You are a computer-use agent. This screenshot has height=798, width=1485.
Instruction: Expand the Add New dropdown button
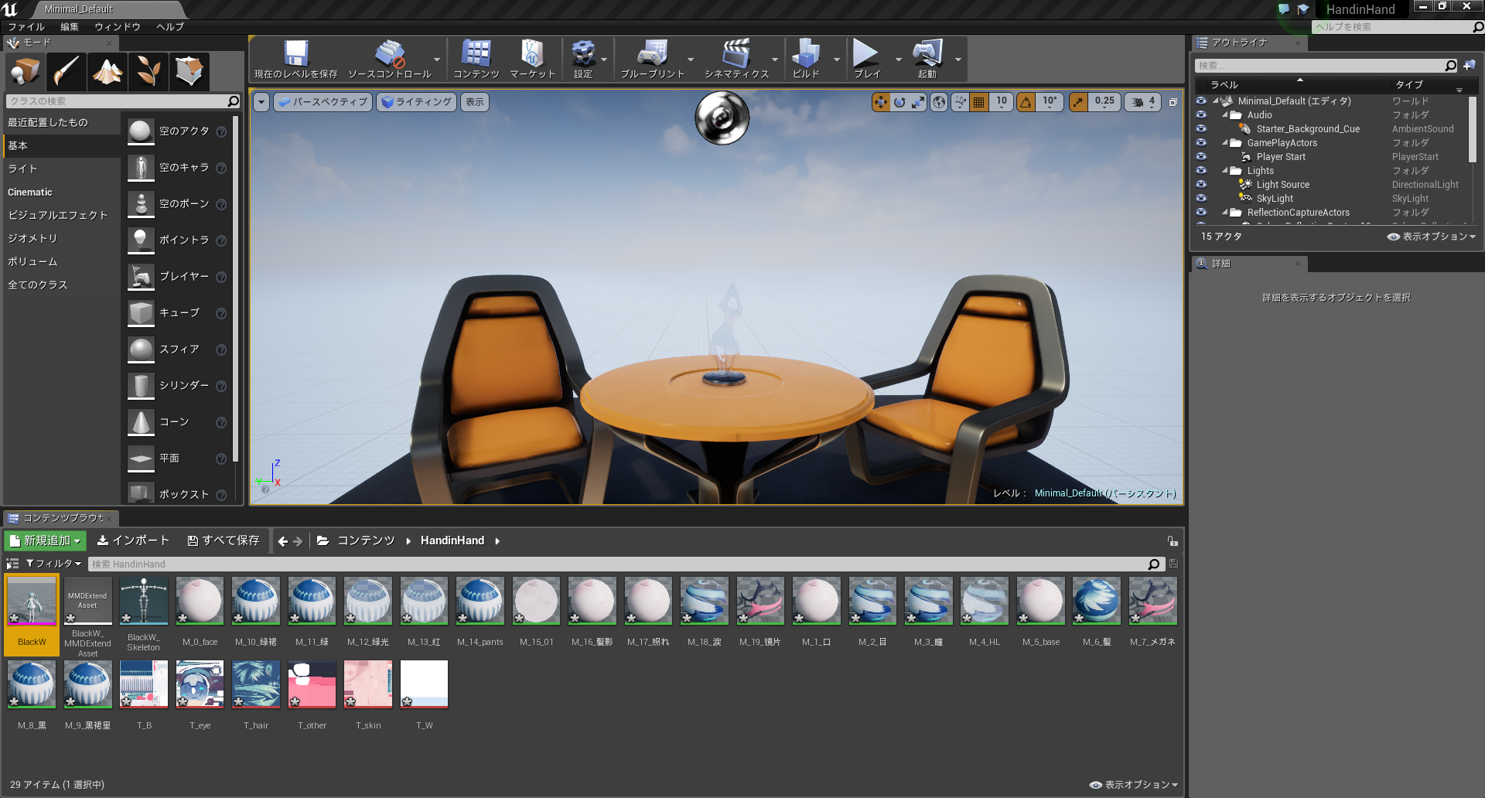pos(45,541)
